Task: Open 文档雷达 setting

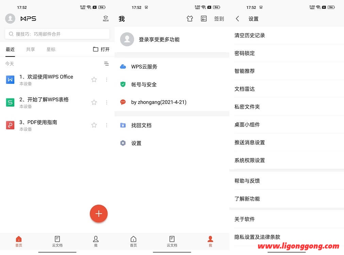Action: (x=287, y=89)
